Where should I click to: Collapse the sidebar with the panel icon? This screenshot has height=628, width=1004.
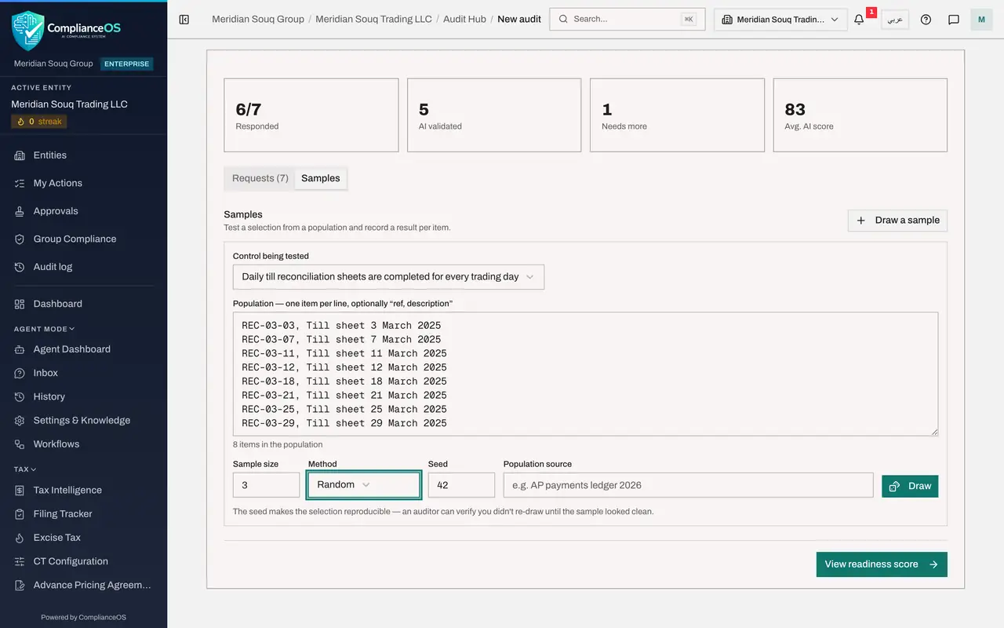184,20
